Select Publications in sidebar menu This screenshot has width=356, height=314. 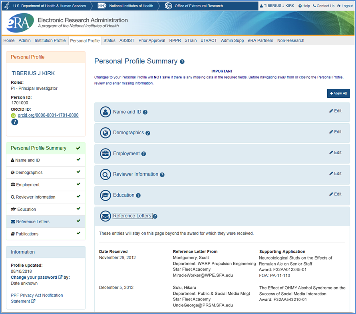46,234
